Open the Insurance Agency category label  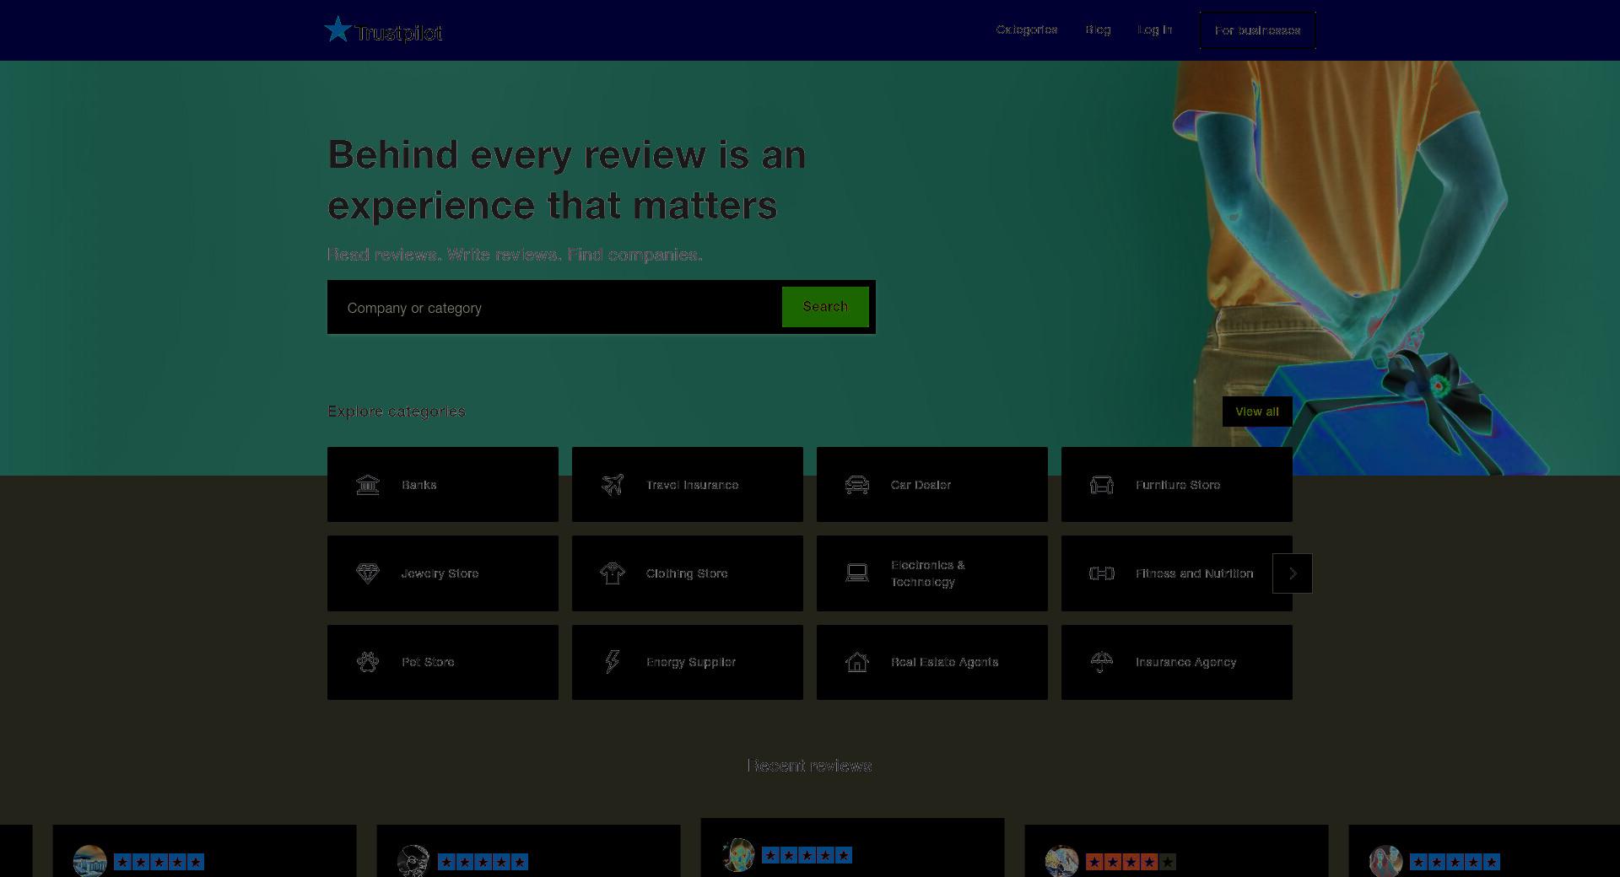tap(1185, 662)
